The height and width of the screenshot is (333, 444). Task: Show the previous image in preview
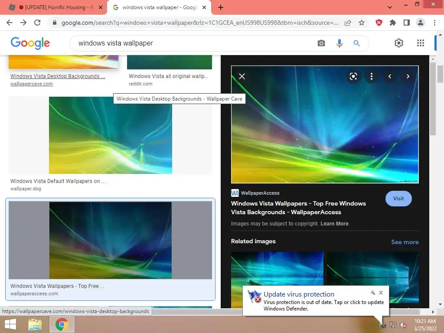click(x=390, y=76)
